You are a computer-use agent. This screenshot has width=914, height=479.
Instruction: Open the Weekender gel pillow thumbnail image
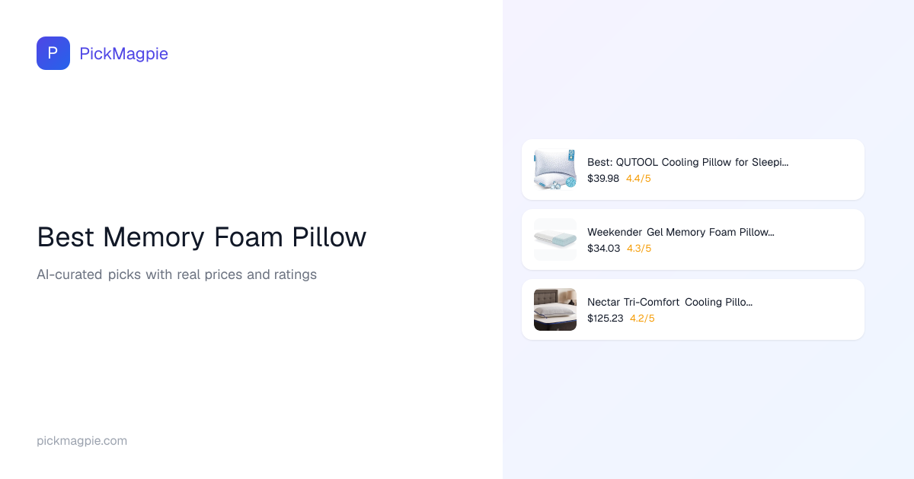click(555, 239)
